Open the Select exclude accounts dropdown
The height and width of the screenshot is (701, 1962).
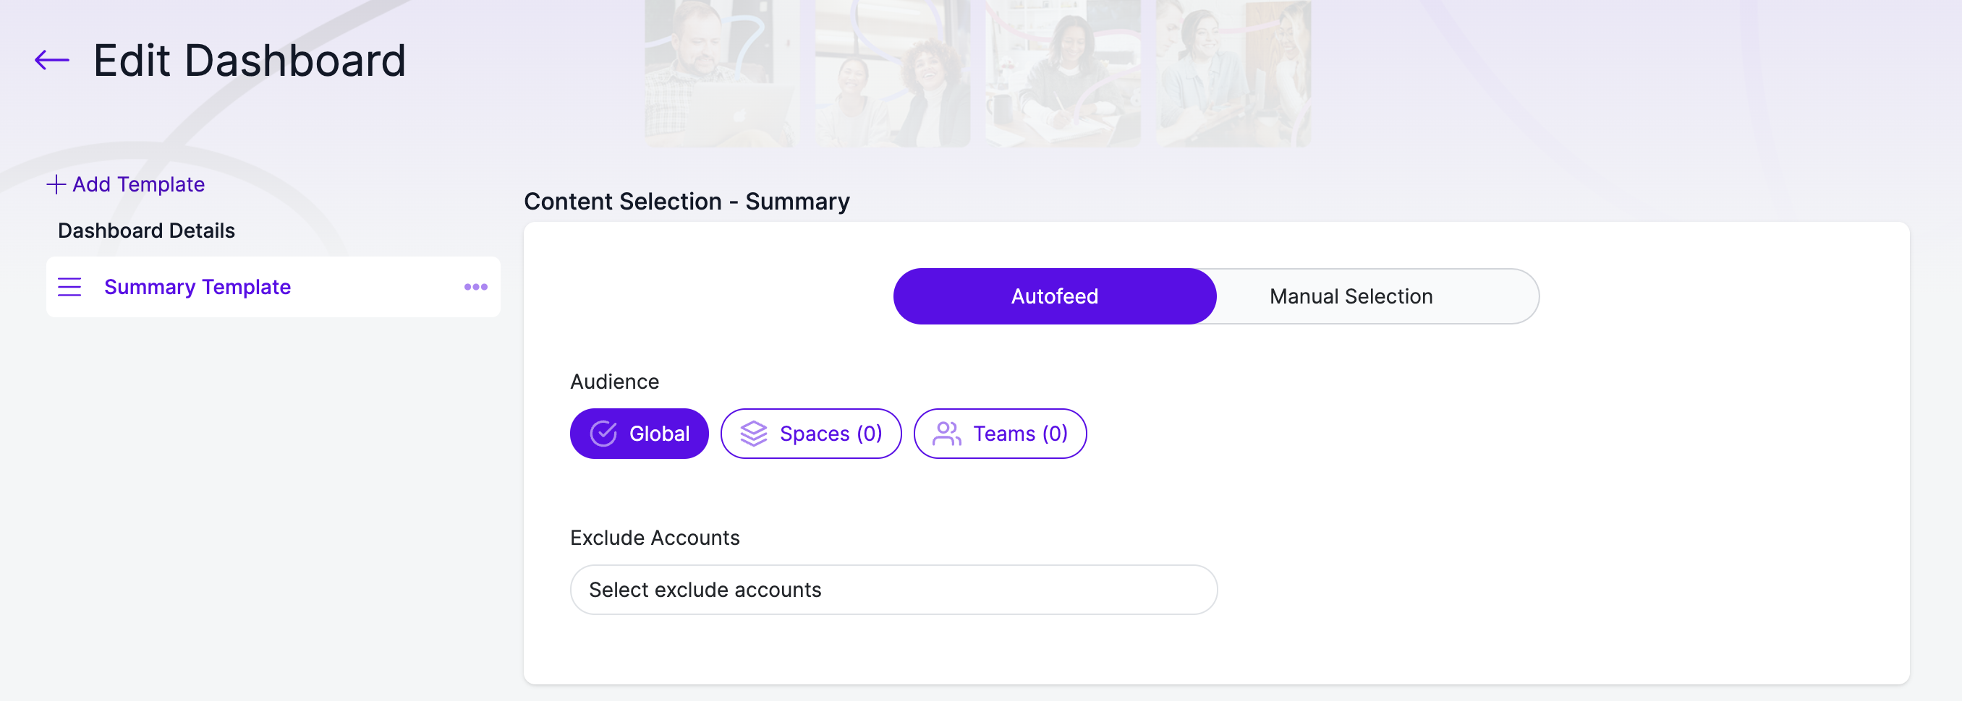click(x=893, y=590)
